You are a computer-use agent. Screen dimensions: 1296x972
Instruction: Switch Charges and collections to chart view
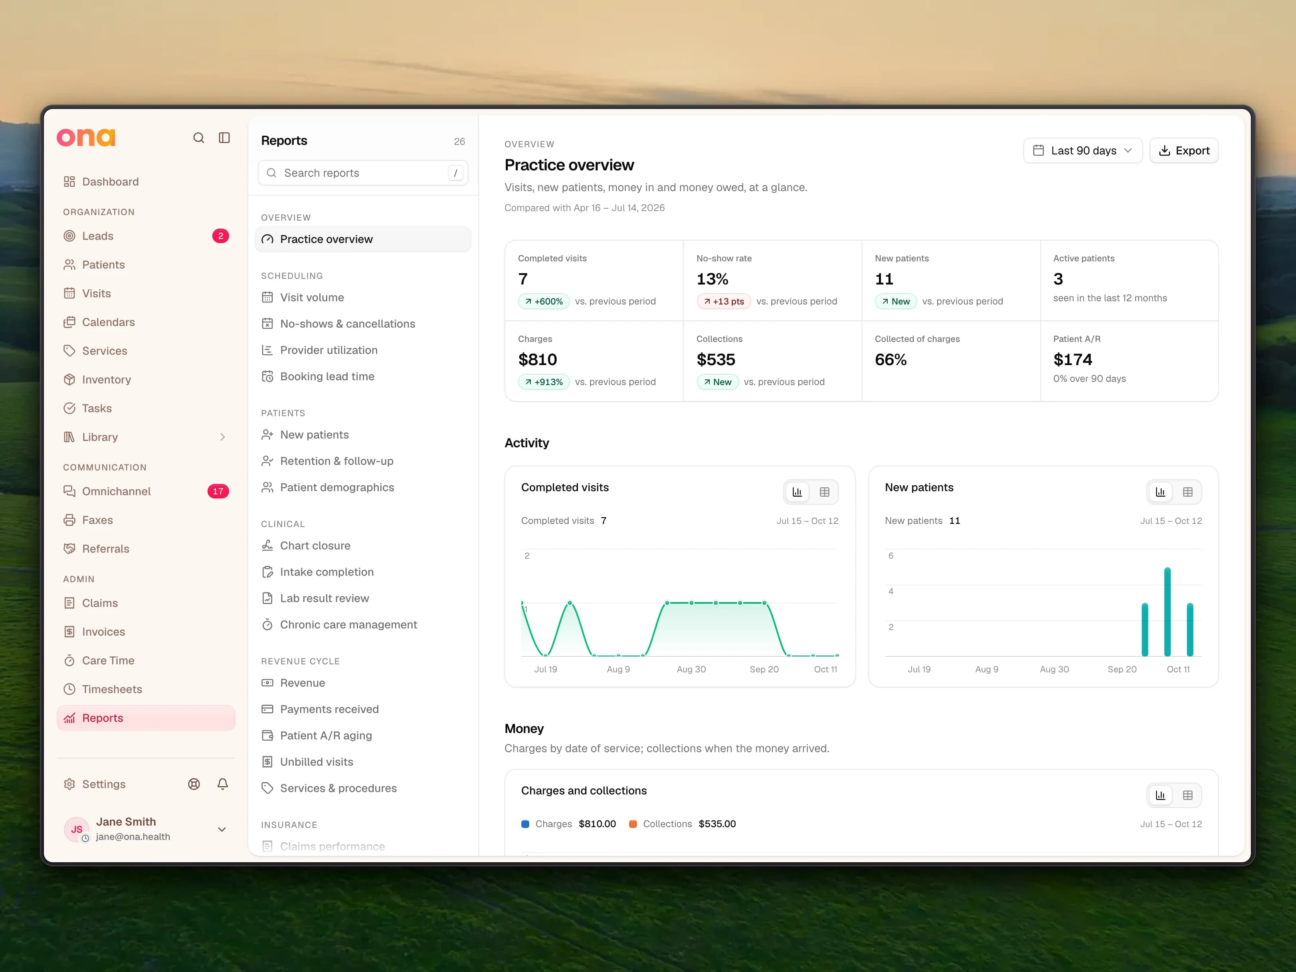coord(1161,795)
